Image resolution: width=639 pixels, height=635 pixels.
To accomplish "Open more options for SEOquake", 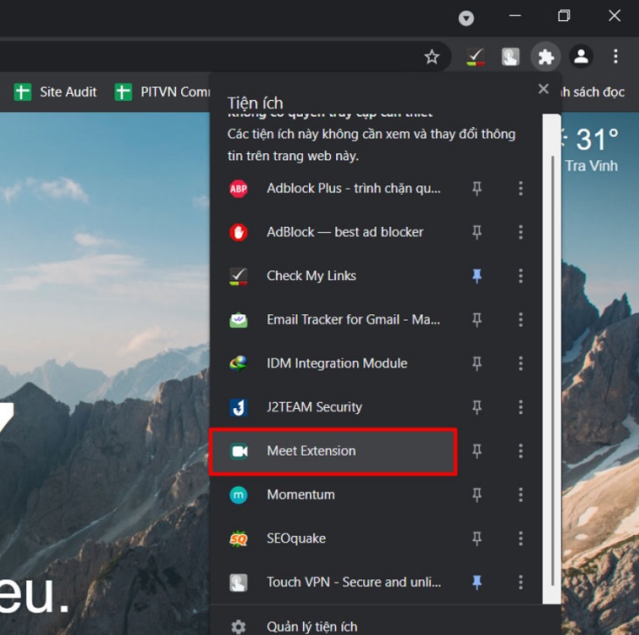I will pyautogui.click(x=521, y=538).
